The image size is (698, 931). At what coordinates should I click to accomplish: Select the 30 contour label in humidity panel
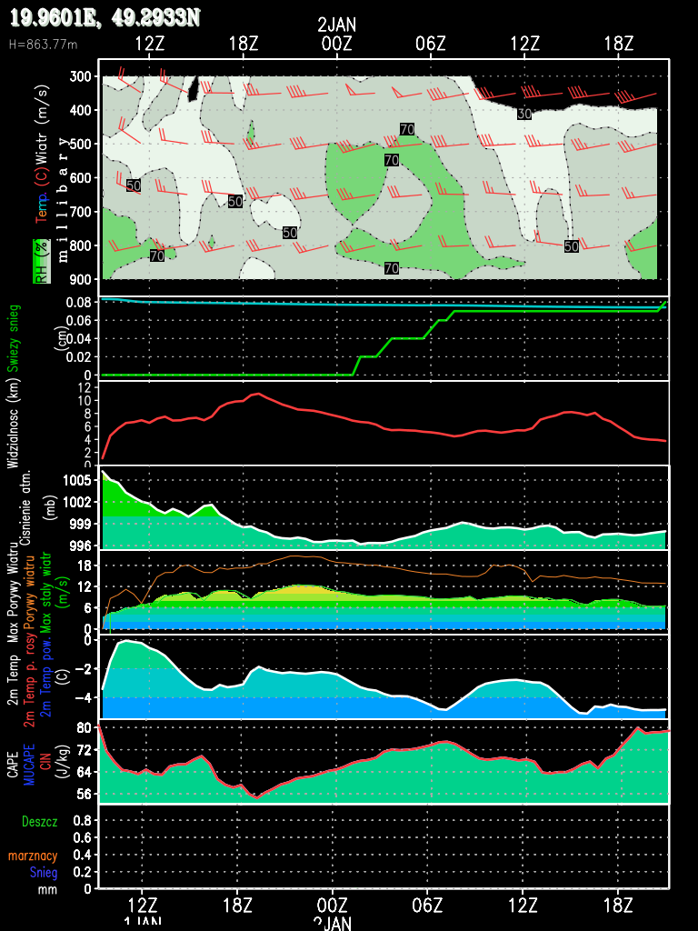pyautogui.click(x=523, y=114)
